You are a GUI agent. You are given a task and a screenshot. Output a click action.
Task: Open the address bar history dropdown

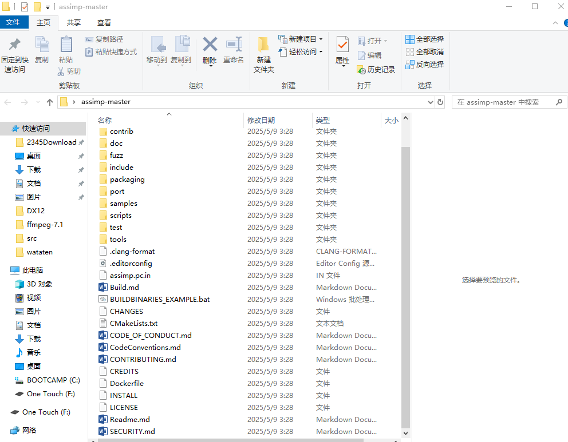point(431,102)
